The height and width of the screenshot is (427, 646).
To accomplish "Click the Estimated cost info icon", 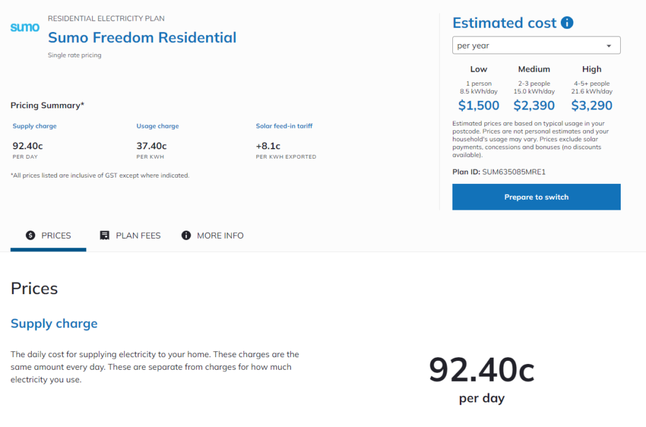I will pyautogui.click(x=567, y=23).
